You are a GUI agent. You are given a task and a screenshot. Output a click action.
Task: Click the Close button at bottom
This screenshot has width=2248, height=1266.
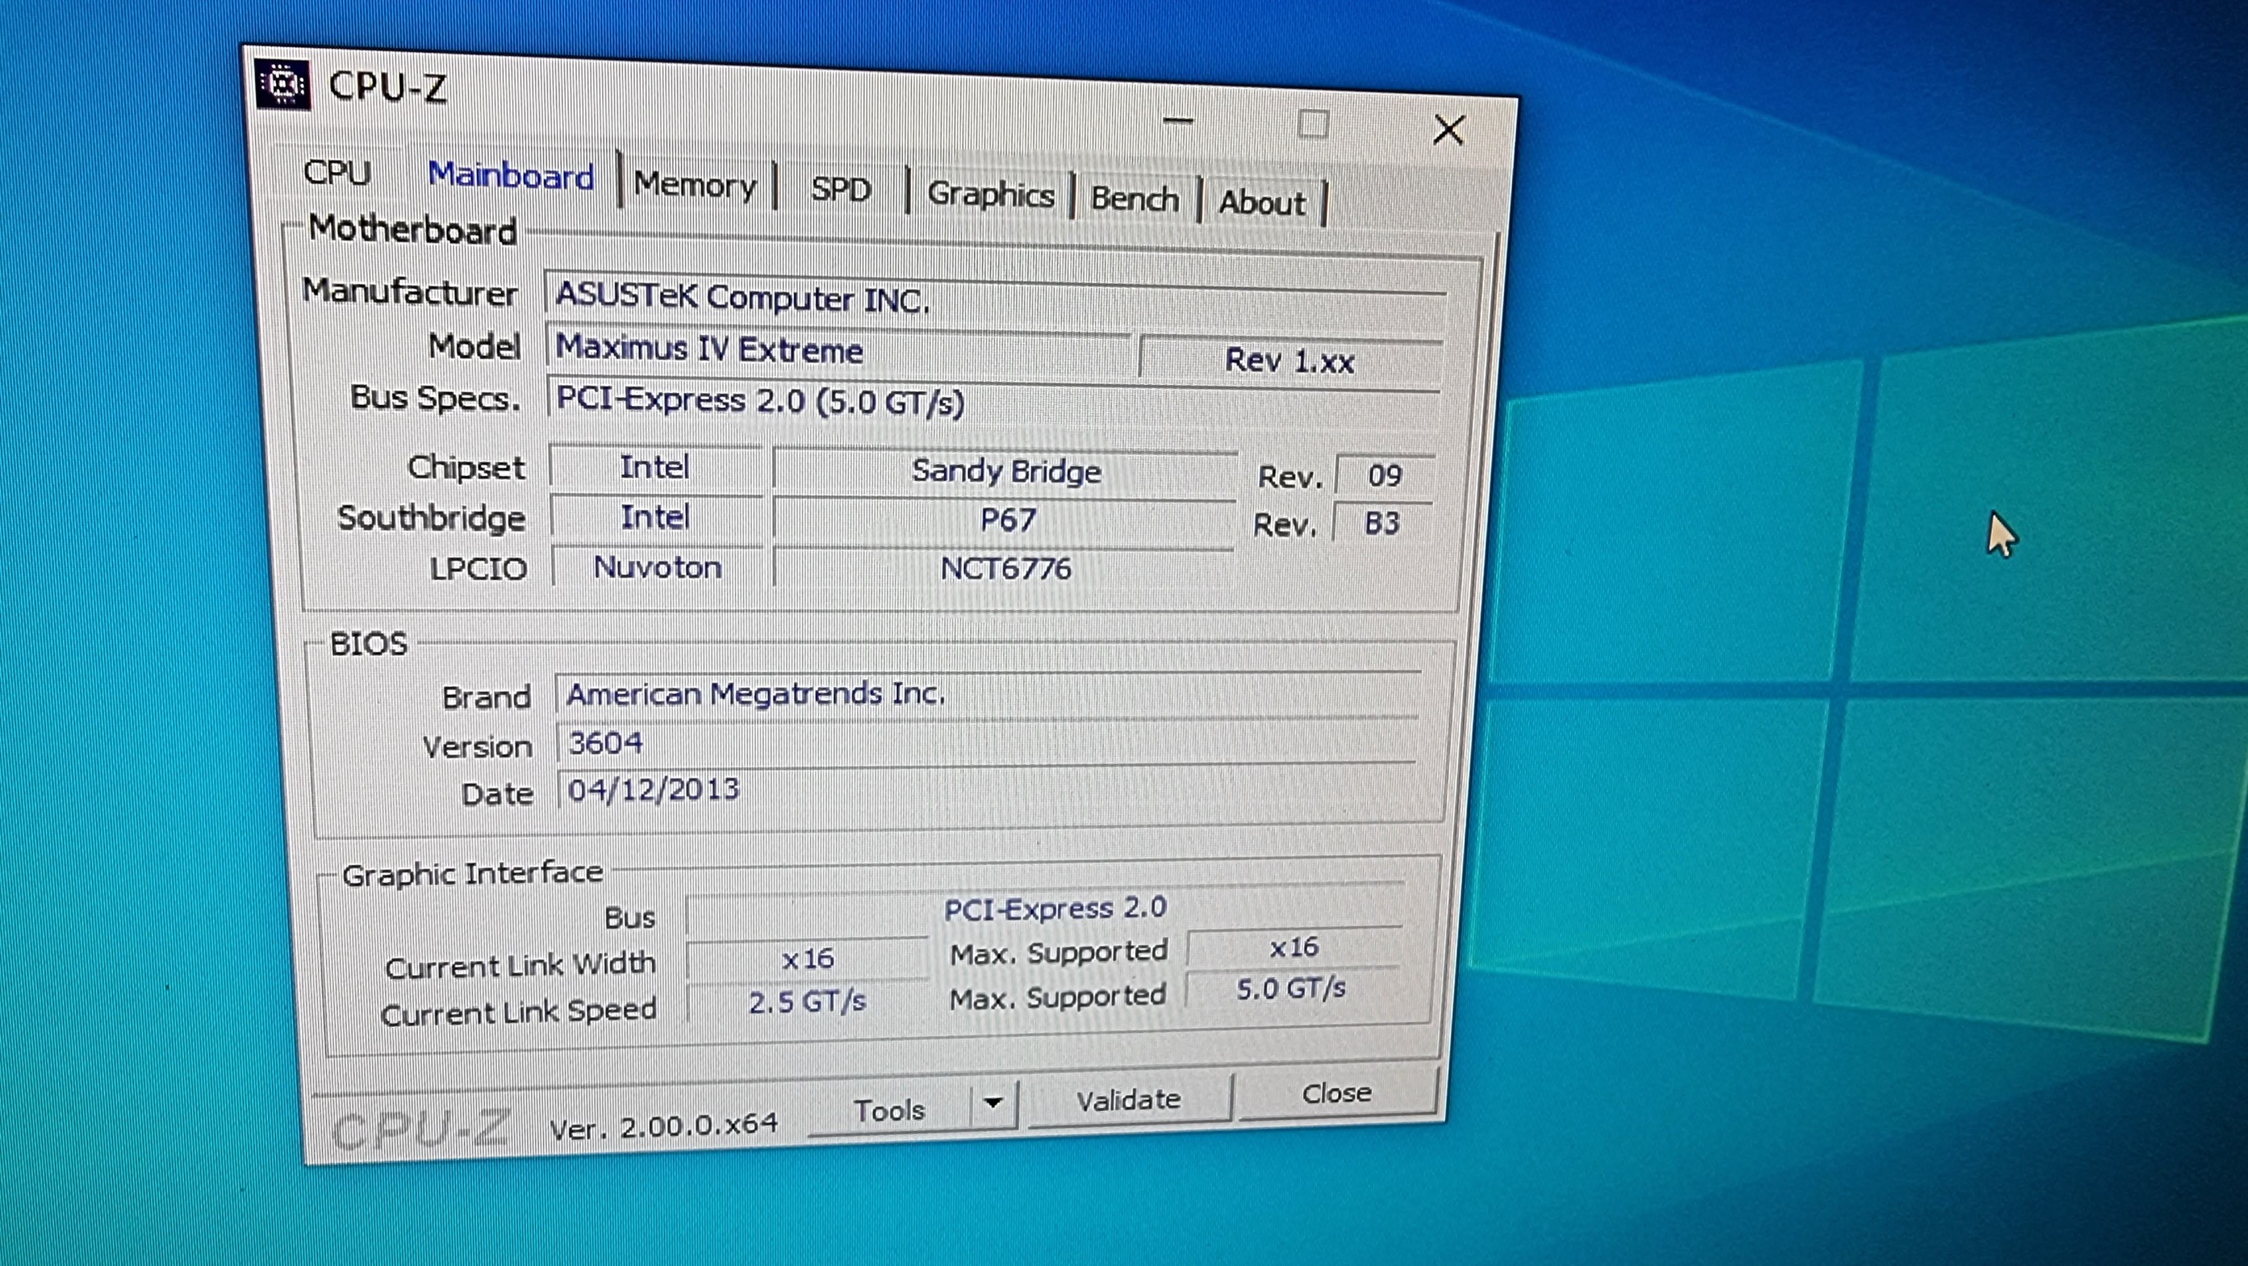coord(1337,1093)
